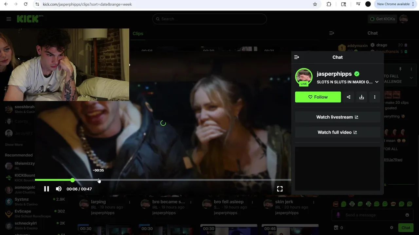Open three-dot menu on 'bro fell asleep' clip

click(x=252, y=202)
